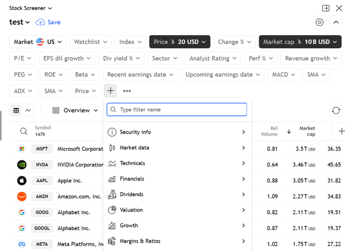Click the add column plus icon
The image size is (345, 251).
point(341,131)
